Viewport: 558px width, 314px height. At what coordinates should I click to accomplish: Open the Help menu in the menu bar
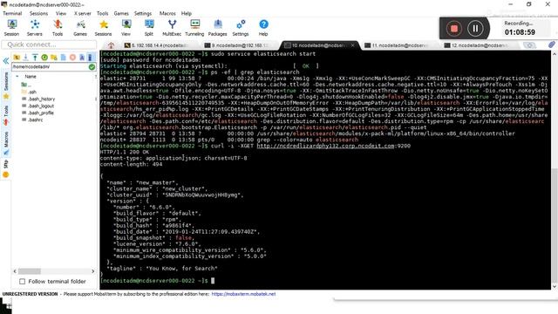187,14
